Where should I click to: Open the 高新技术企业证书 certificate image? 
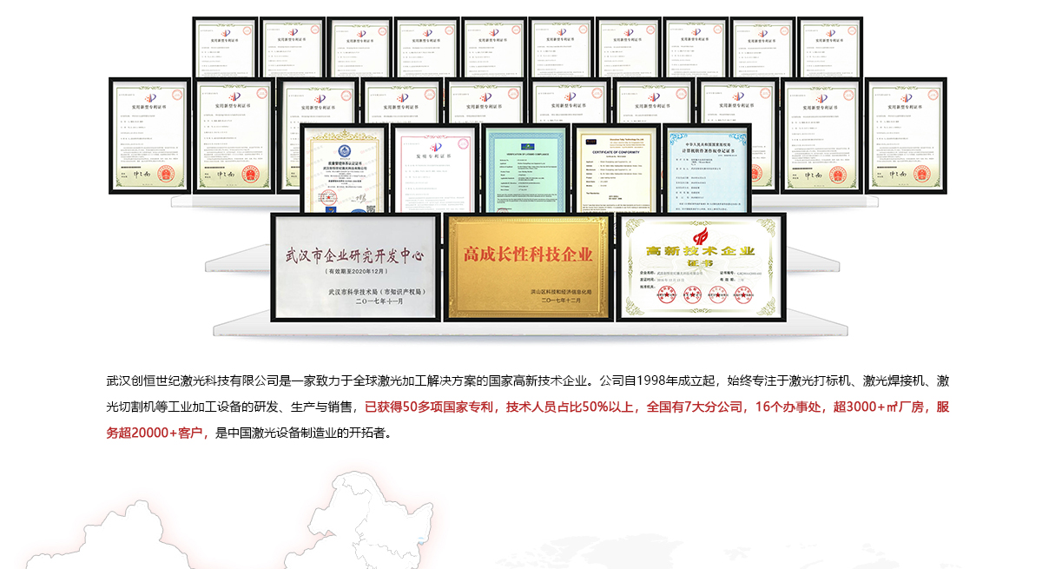(x=700, y=267)
